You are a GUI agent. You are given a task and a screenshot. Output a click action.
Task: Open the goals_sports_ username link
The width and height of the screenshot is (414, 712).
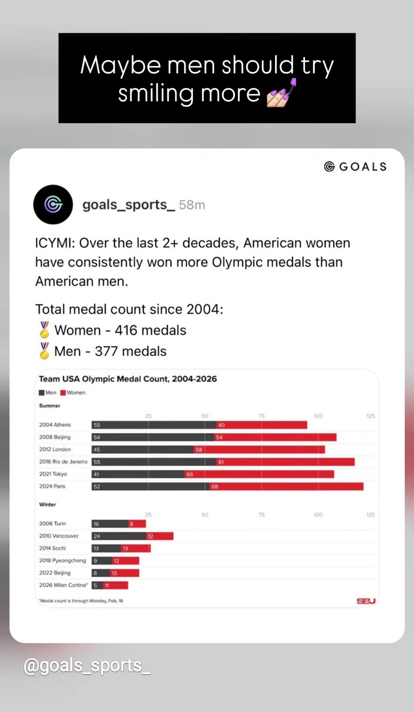128,205
